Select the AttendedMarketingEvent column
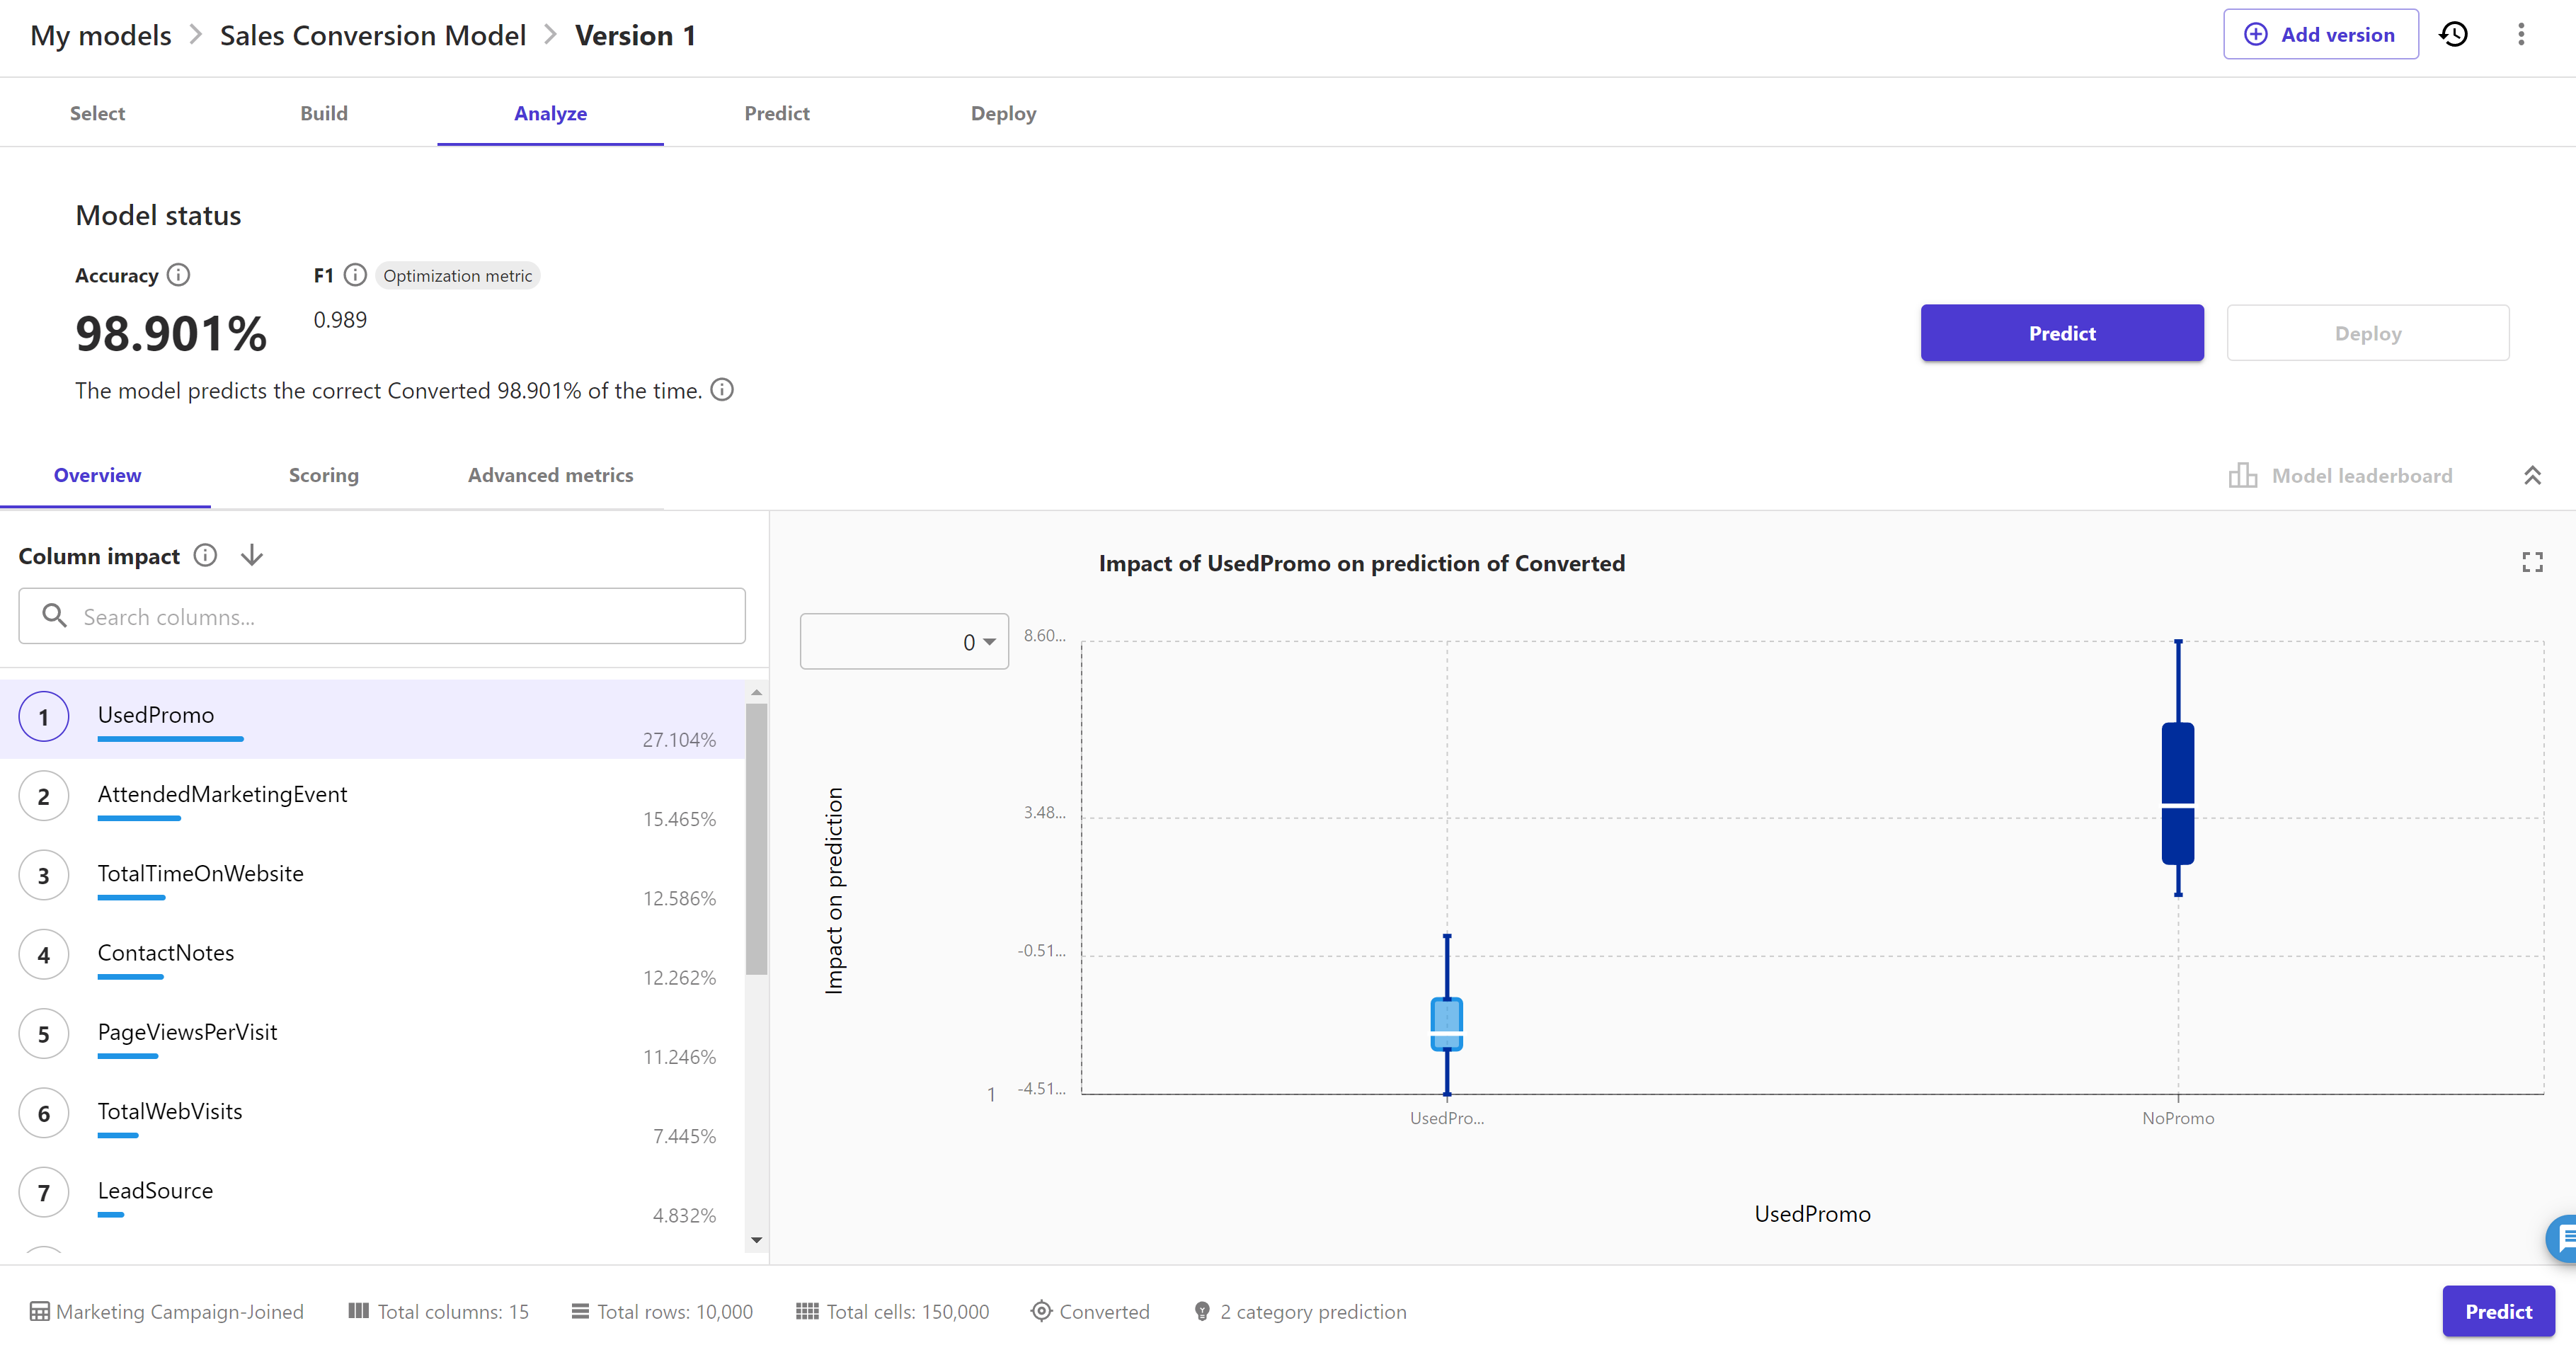 coord(222,795)
